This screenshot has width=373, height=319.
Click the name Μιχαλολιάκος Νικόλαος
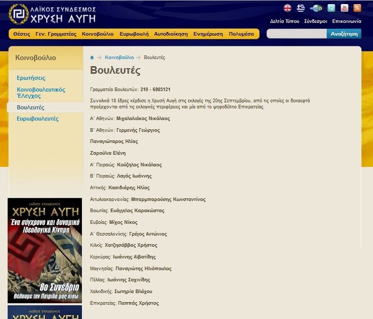143,119
